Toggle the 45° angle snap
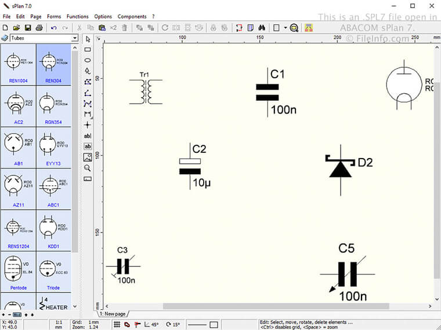This screenshot has height=330, width=441. pyautogui.click(x=151, y=325)
